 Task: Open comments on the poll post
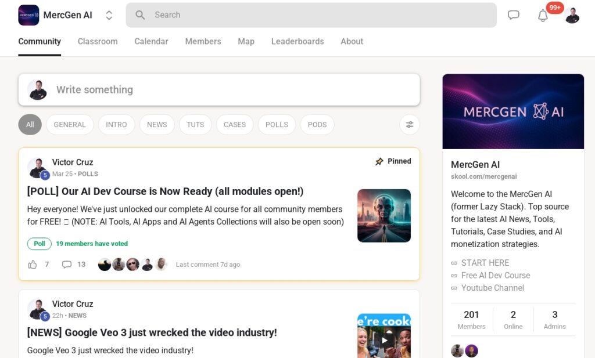(x=67, y=265)
